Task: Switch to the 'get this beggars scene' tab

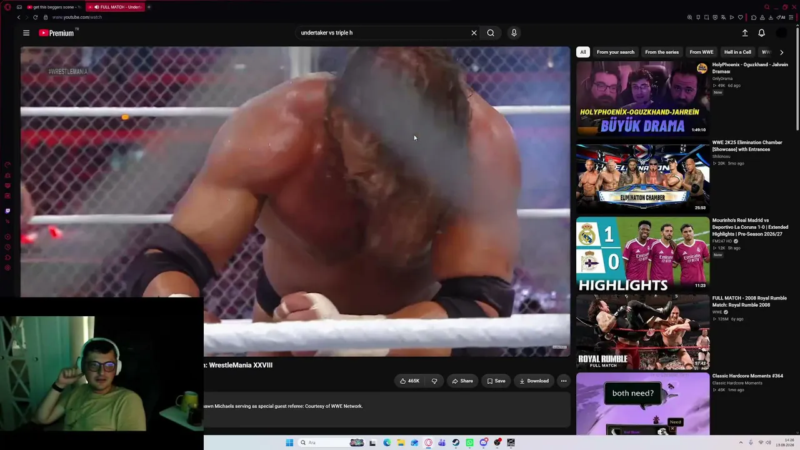Action: pyautogui.click(x=54, y=7)
